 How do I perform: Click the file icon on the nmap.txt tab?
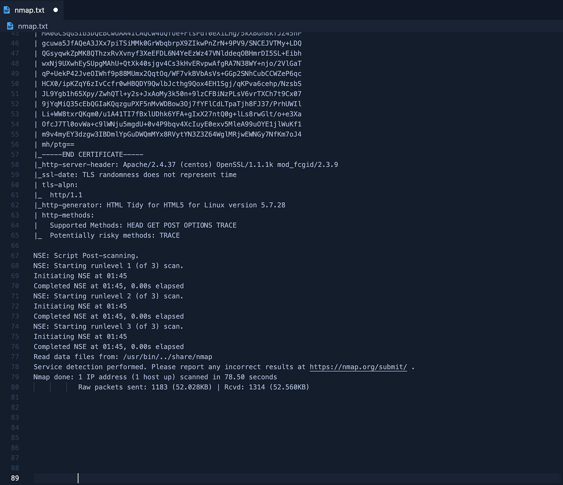[x=7, y=10]
